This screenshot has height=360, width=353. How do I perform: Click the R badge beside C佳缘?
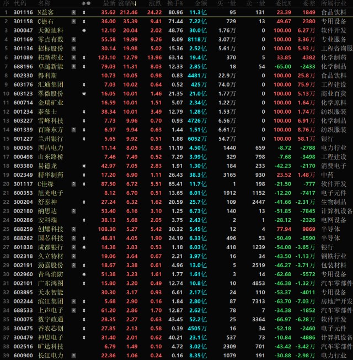click(x=73, y=184)
